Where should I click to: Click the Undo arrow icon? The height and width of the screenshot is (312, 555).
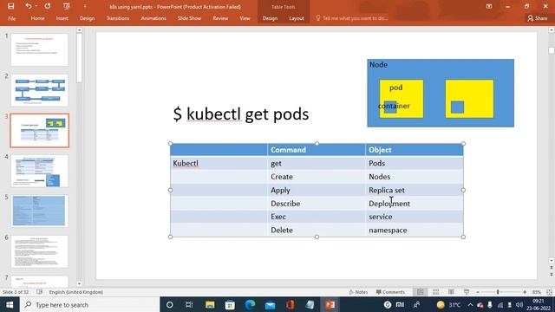click(29, 6)
